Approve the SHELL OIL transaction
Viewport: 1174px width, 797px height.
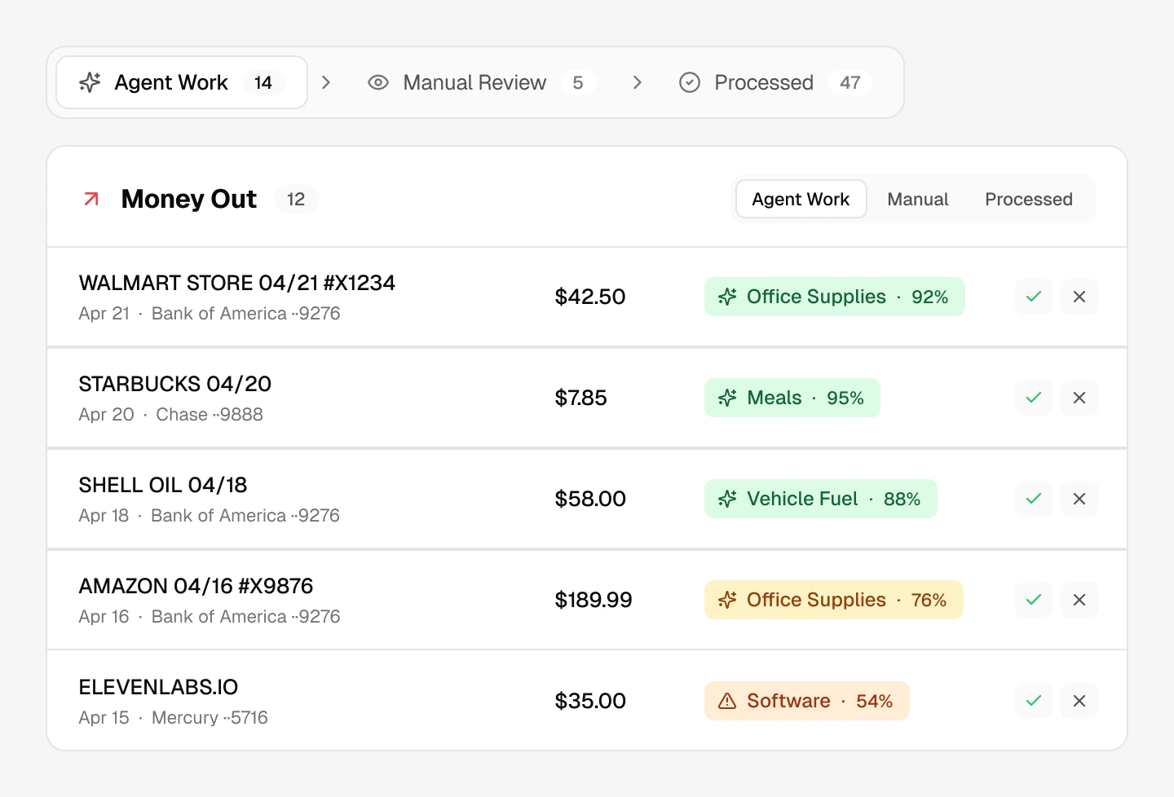click(1034, 499)
